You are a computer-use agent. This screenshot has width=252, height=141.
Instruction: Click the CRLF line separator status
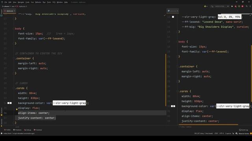coord(216,133)
